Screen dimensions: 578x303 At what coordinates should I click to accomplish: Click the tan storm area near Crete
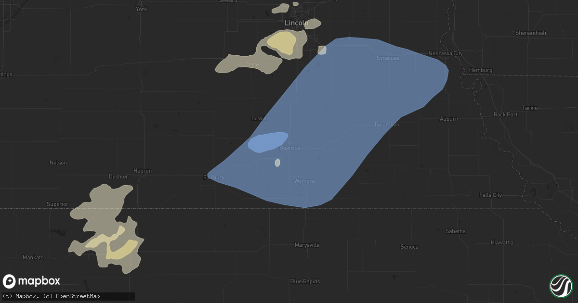(248, 63)
